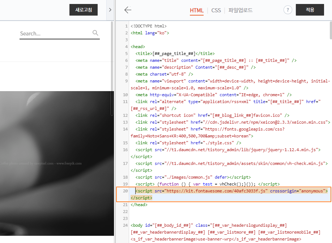Click the <title>[##_page_title_##] line
Image resolution: width=332 pixels, height=243 pixels.
click(x=175, y=54)
